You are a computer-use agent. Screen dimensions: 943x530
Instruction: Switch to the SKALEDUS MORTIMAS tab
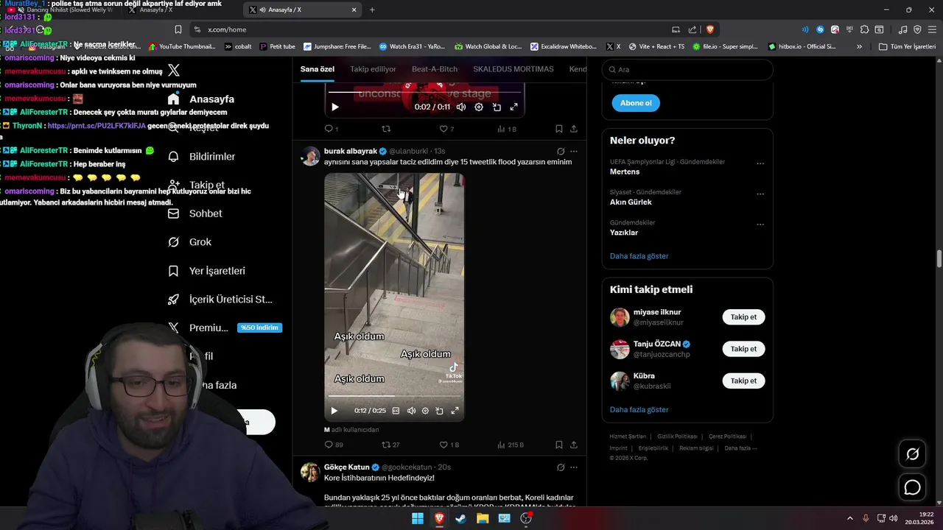pyautogui.click(x=513, y=69)
